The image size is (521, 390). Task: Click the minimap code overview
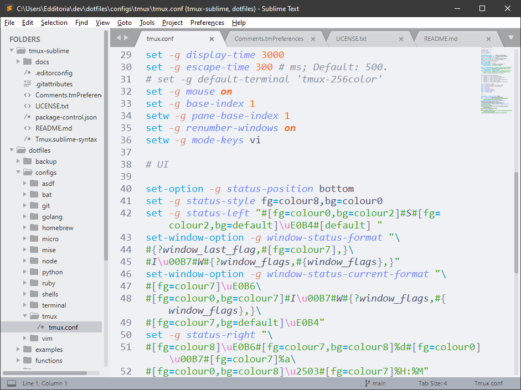496,81
